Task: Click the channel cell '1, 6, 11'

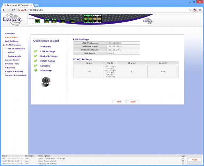Action: tap(132, 72)
